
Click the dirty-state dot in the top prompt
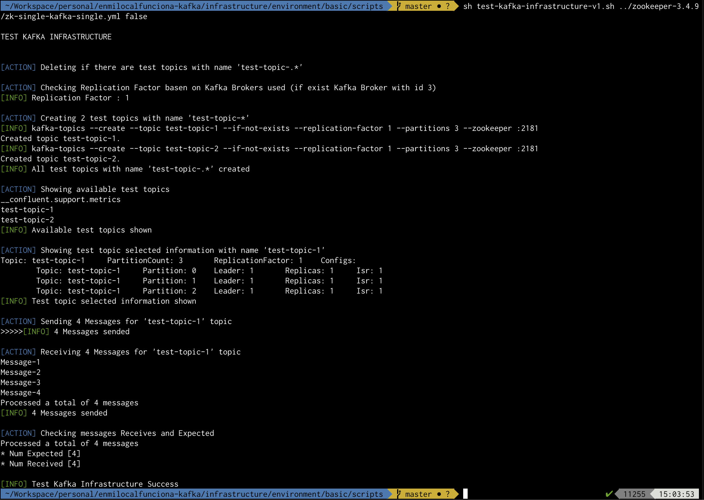click(x=439, y=6)
